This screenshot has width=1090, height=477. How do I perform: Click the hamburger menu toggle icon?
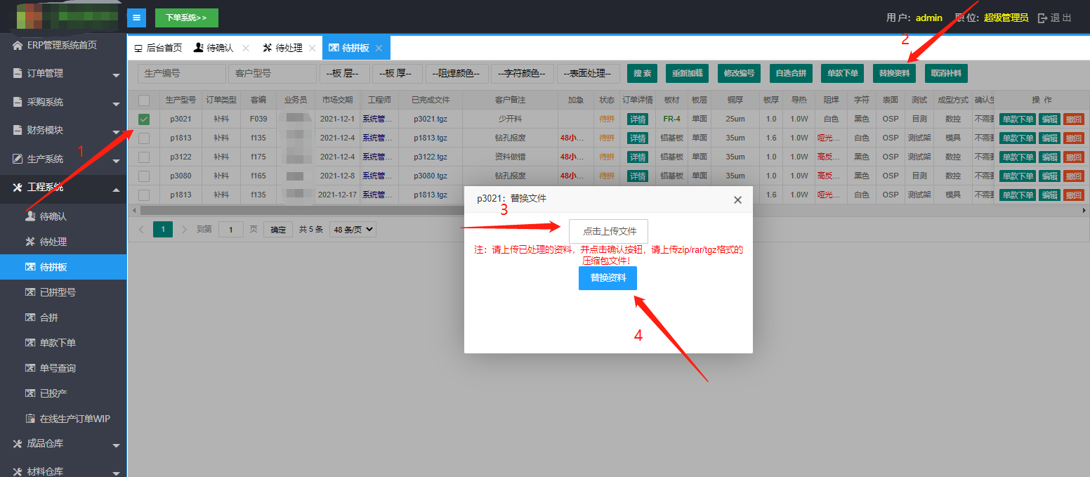[x=136, y=18]
